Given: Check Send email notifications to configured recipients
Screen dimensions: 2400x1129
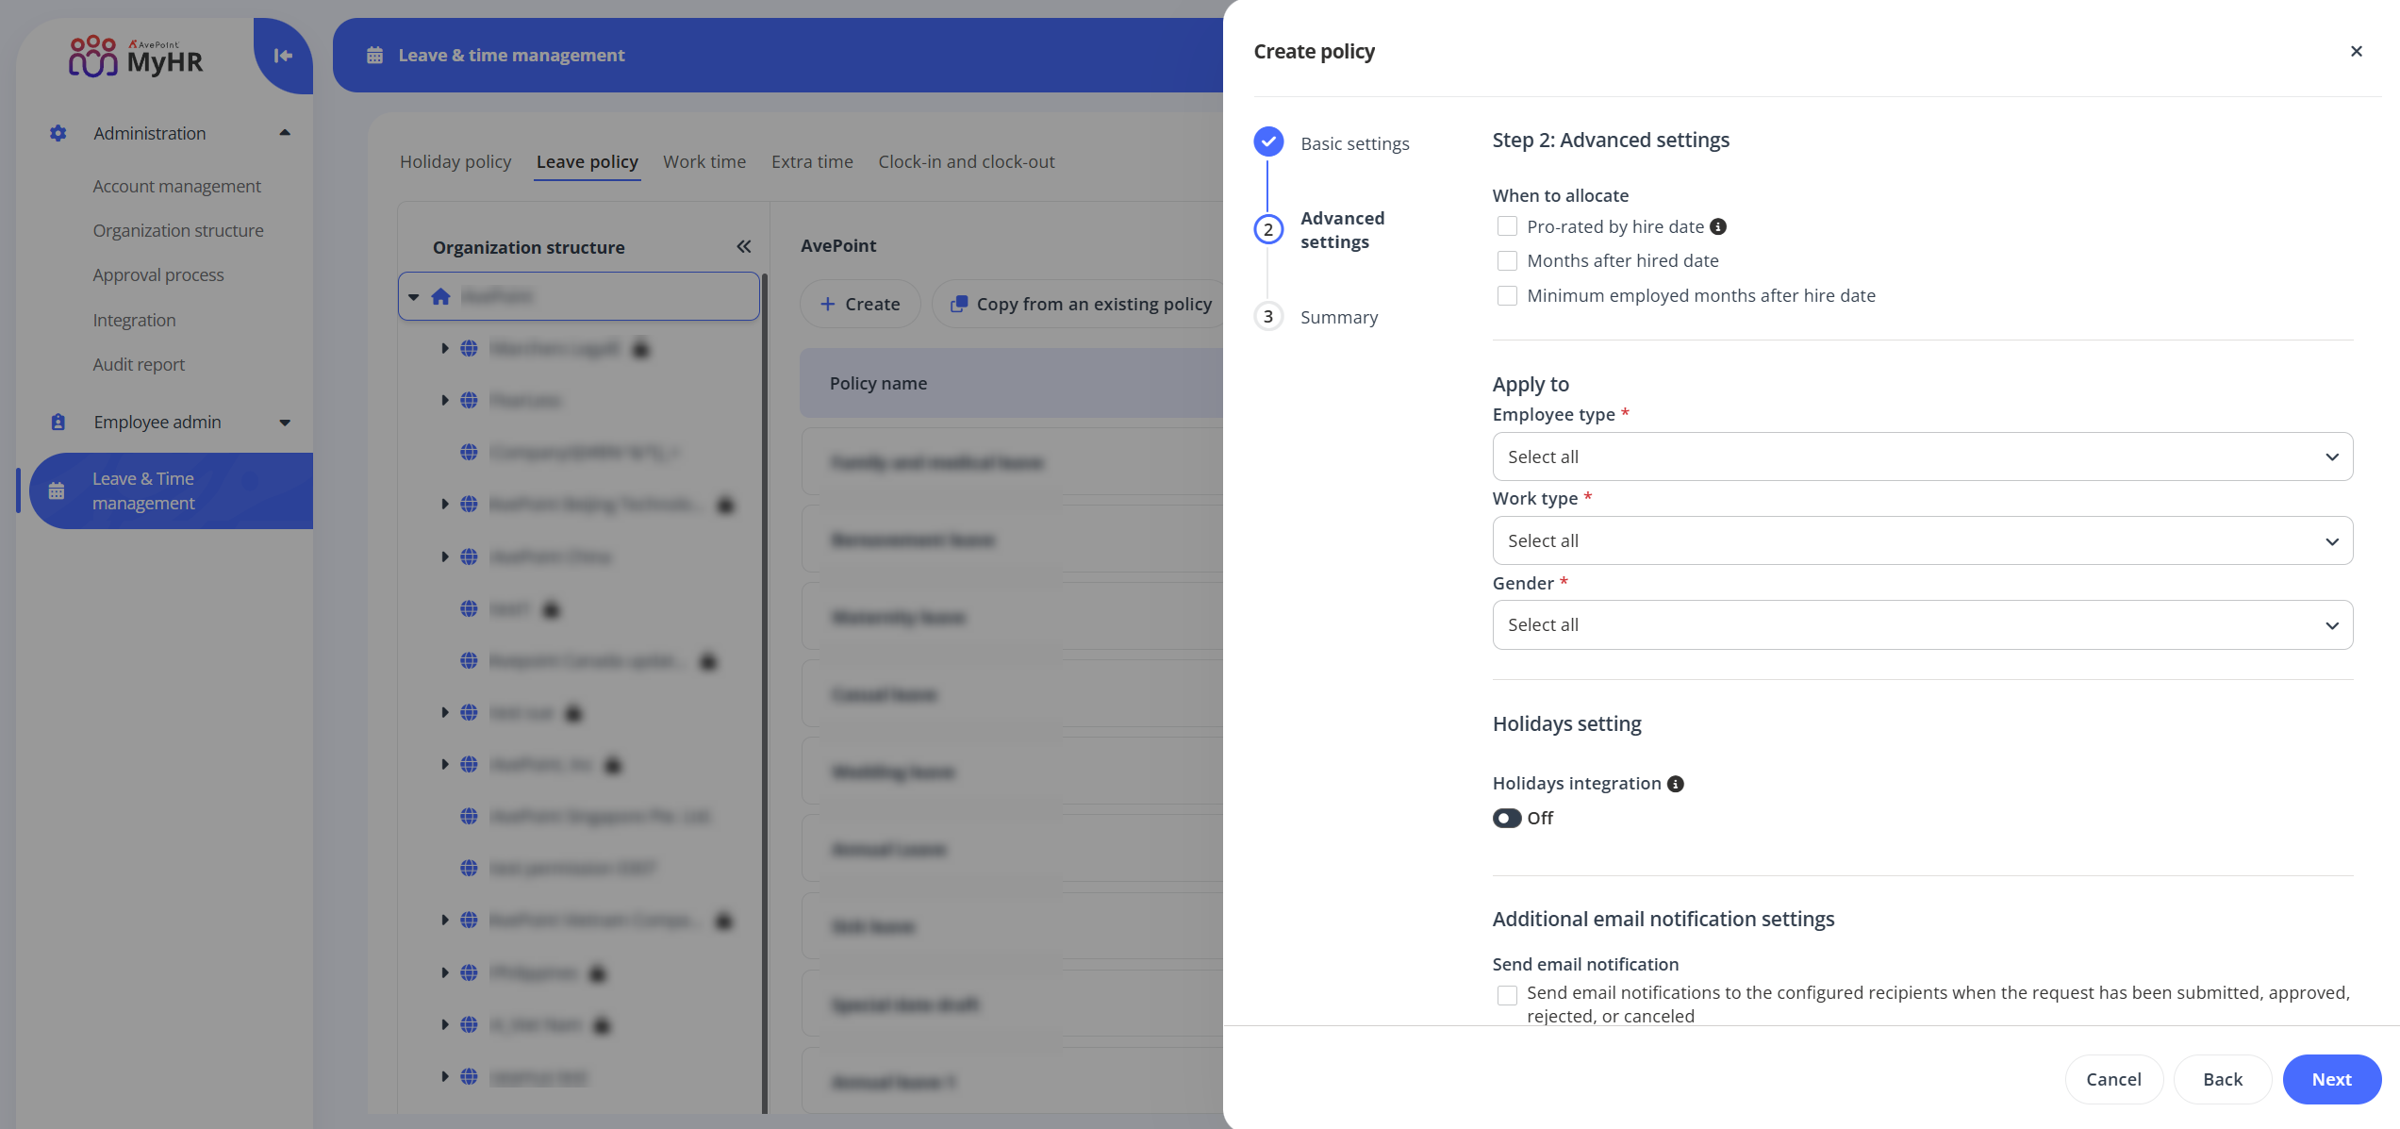Looking at the screenshot, I should 1507,994.
